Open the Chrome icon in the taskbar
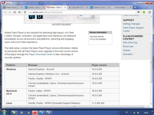This screenshot has width=154, height=115. tap(28, 113)
